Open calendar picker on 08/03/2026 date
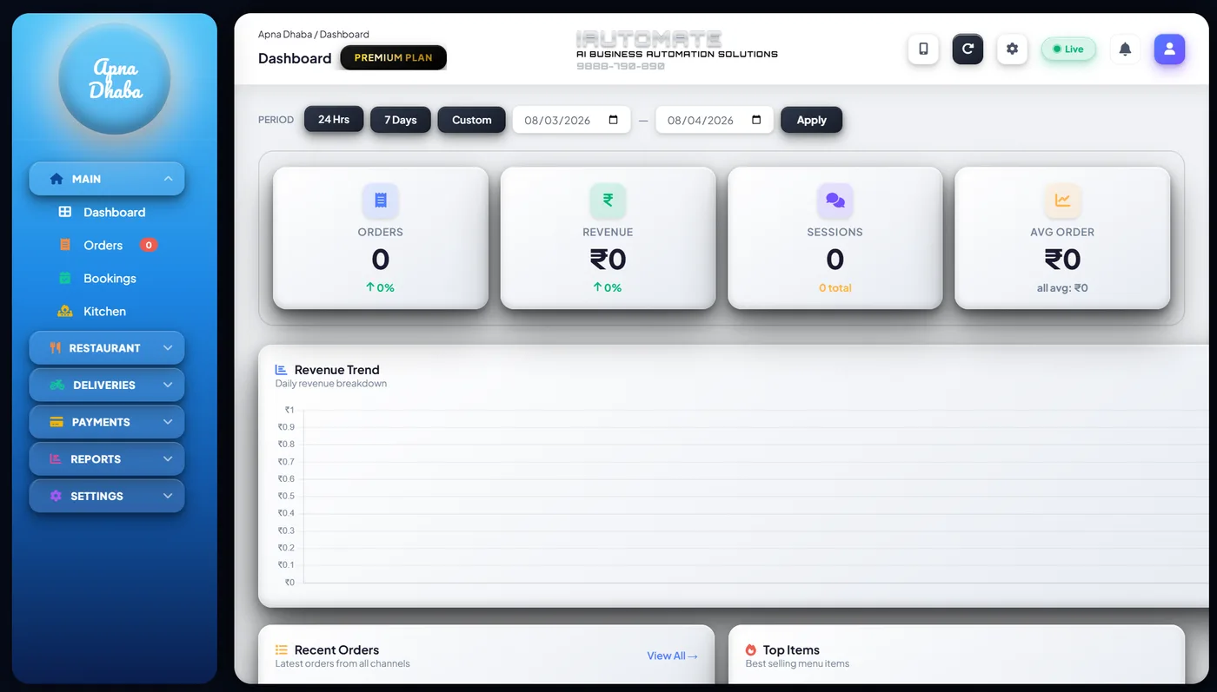1217x692 pixels. [614, 120]
